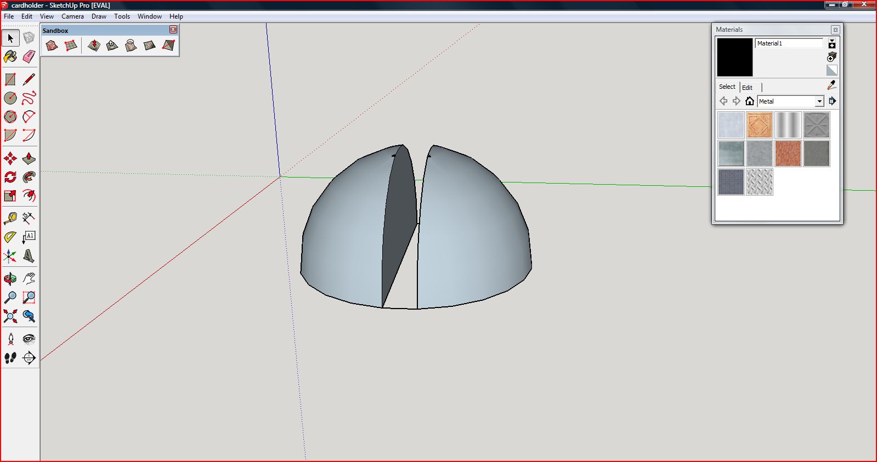Open the Camera menu
This screenshot has width=877, height=462.
[x=72, y=16]
